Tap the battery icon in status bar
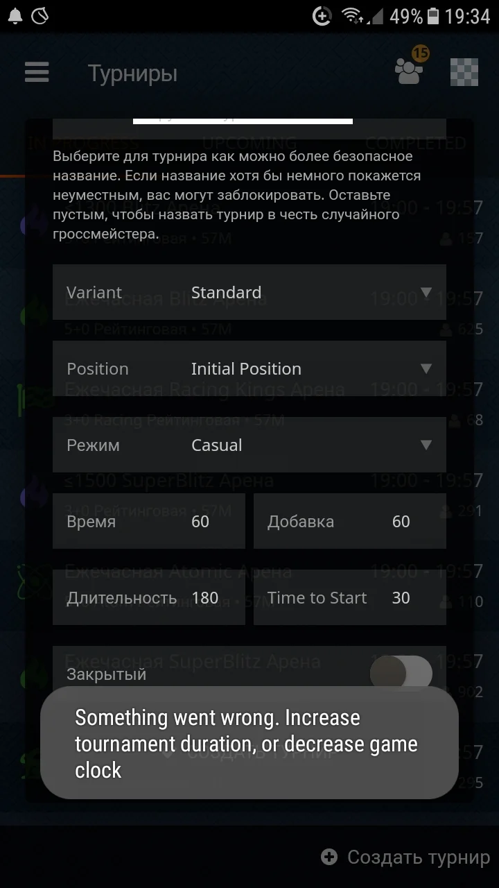Screen dimensions: 499x888 [x=434, y=16]
